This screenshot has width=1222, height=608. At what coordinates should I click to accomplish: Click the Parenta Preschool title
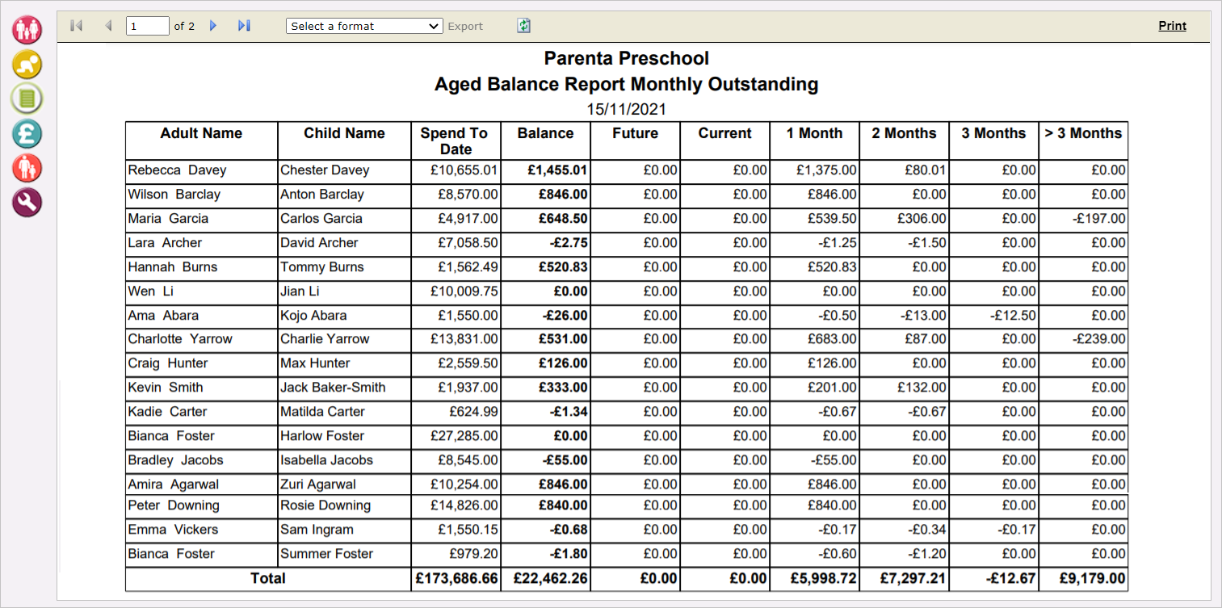tap(627, 58)
